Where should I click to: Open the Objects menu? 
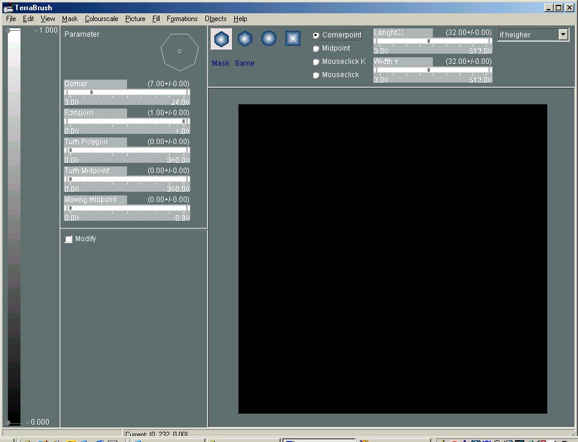[x=216, y=19]
